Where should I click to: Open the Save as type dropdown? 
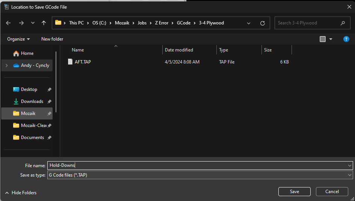pyautogui.click(x=350, y=175)
